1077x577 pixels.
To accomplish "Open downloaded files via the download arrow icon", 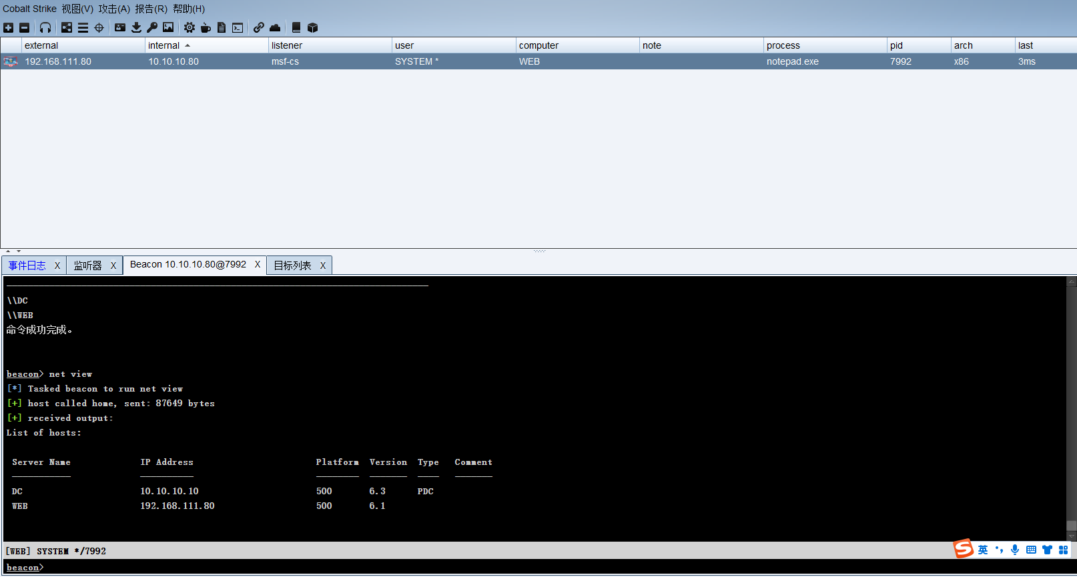I will click(136, 27).
